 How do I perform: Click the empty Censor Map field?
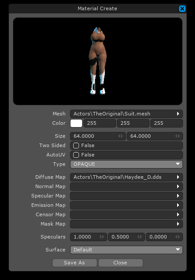coord(126,214)
